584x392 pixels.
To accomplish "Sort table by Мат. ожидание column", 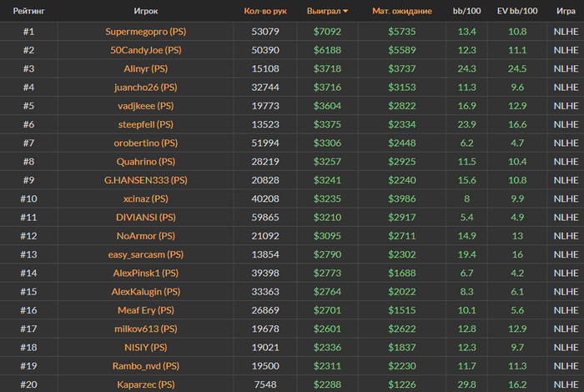I will click(402, 11).
